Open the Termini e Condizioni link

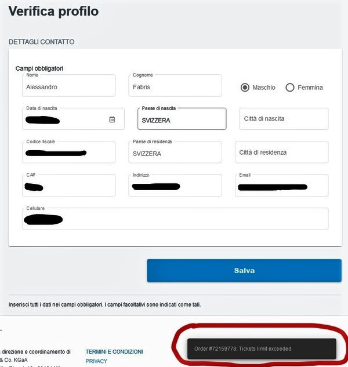point(114,352)
